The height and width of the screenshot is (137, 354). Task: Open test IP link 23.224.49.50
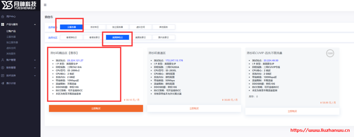[271, 60]
